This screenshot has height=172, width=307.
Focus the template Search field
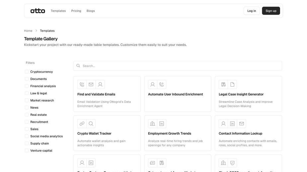click(178, 66)
